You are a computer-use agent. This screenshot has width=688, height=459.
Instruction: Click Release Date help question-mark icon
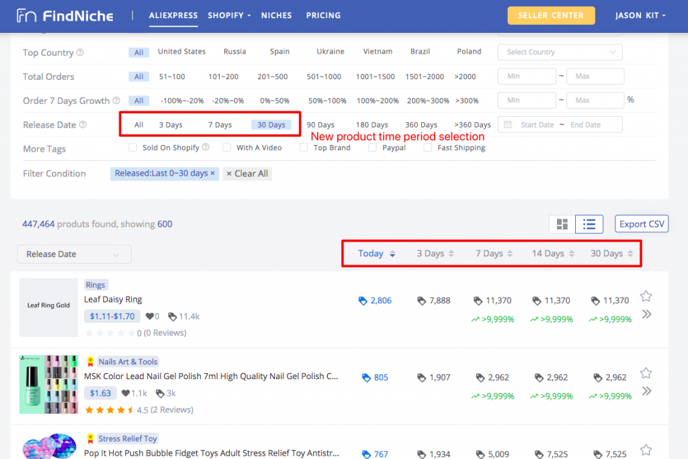click(x=83, y=125)
